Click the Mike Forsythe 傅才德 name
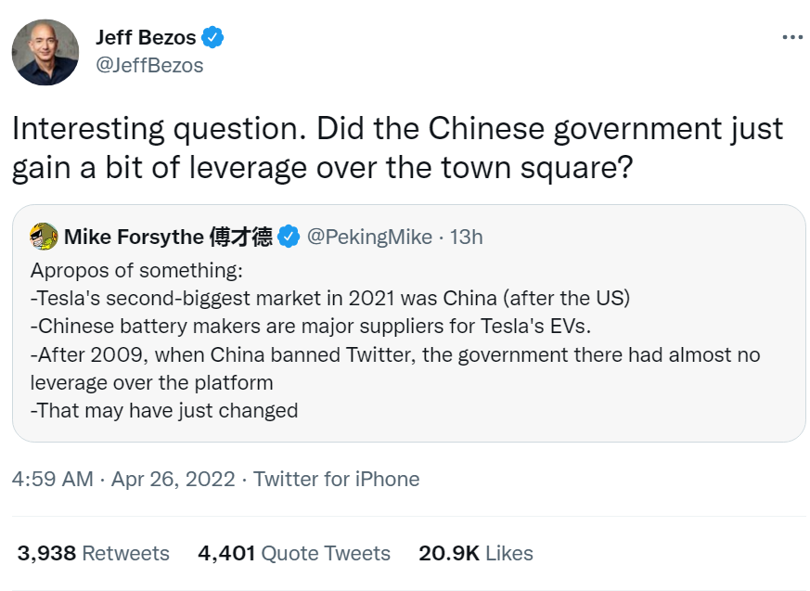This screenshot has height=591, width=810. [x=168, y=238]
